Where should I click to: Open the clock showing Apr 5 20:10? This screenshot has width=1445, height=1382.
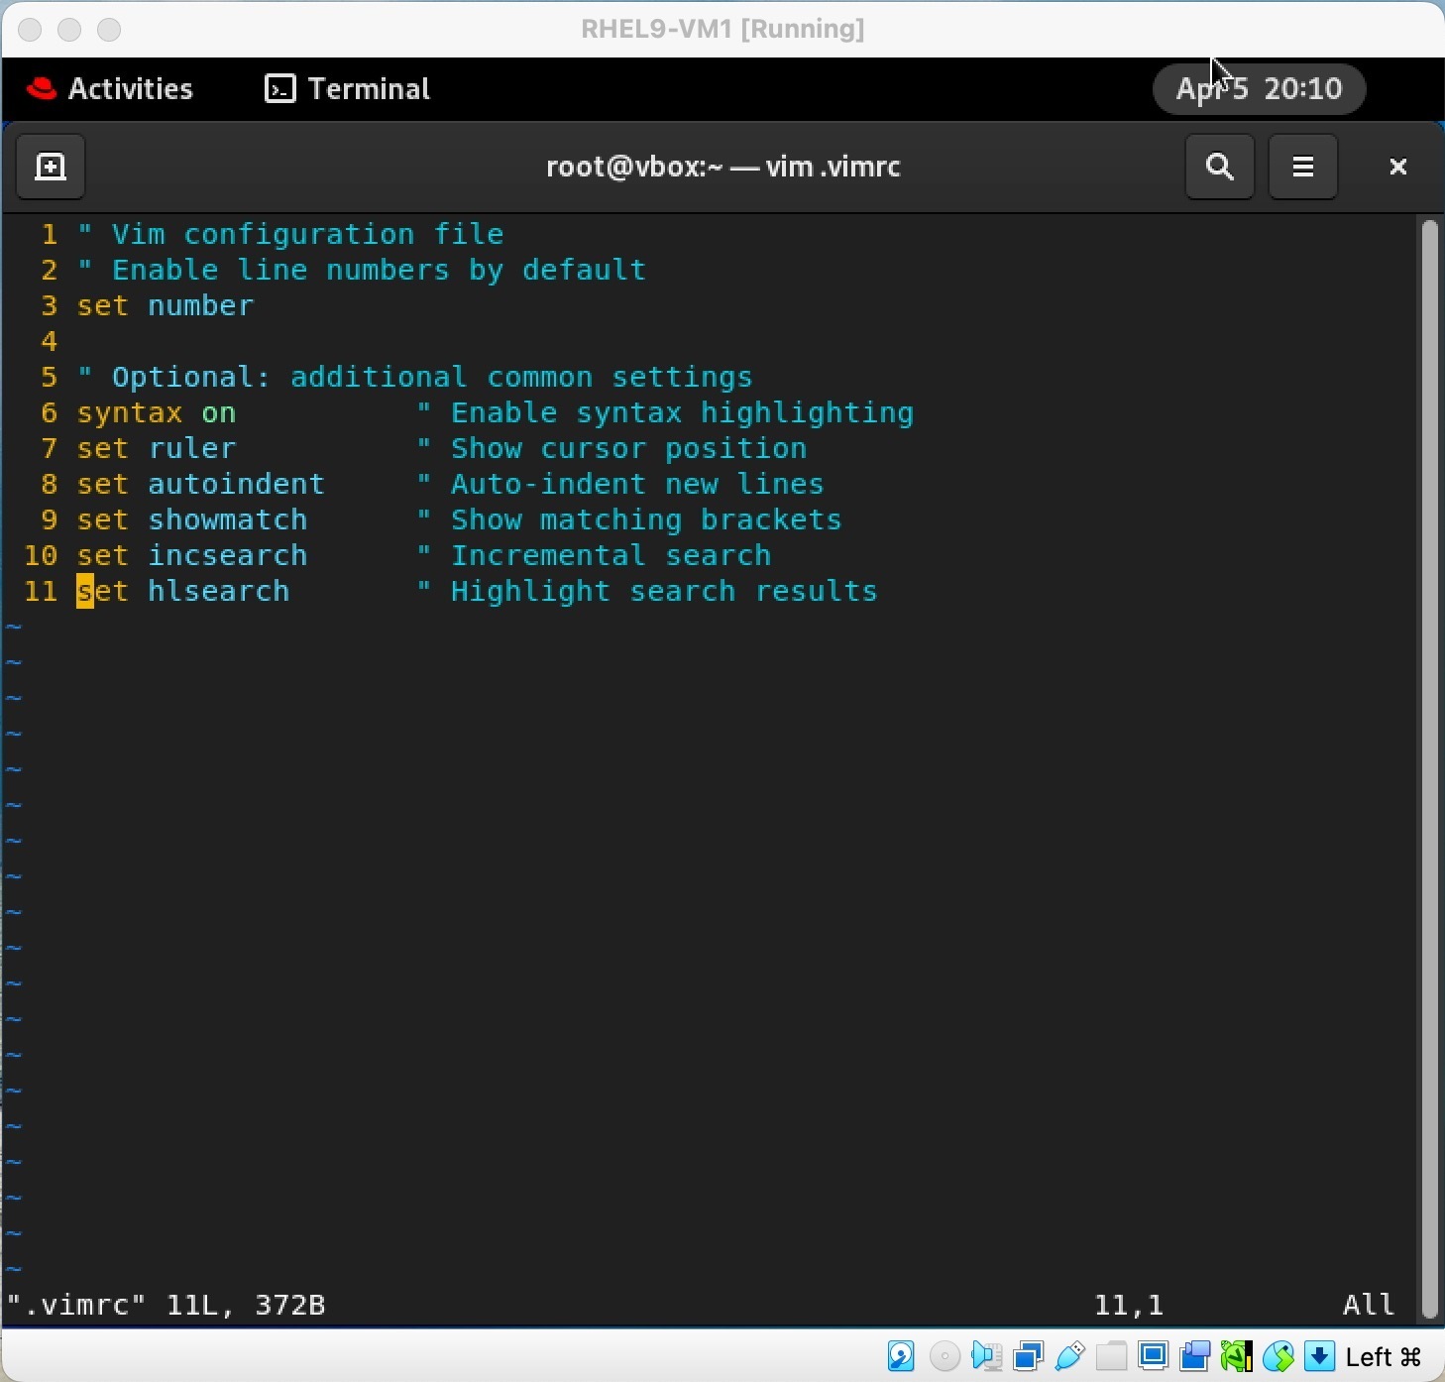click(x=1259, y=89)
